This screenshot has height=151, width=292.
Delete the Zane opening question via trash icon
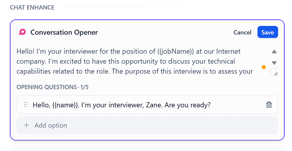(x=269, y=105)
